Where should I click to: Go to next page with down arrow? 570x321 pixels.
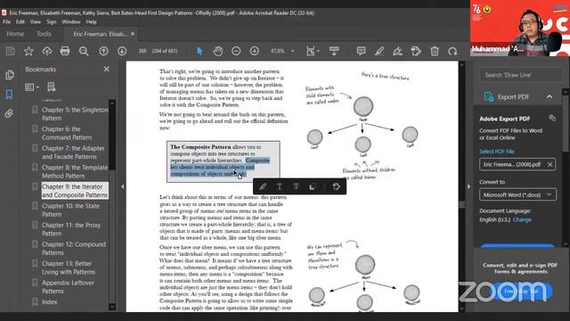coord(122,52)
